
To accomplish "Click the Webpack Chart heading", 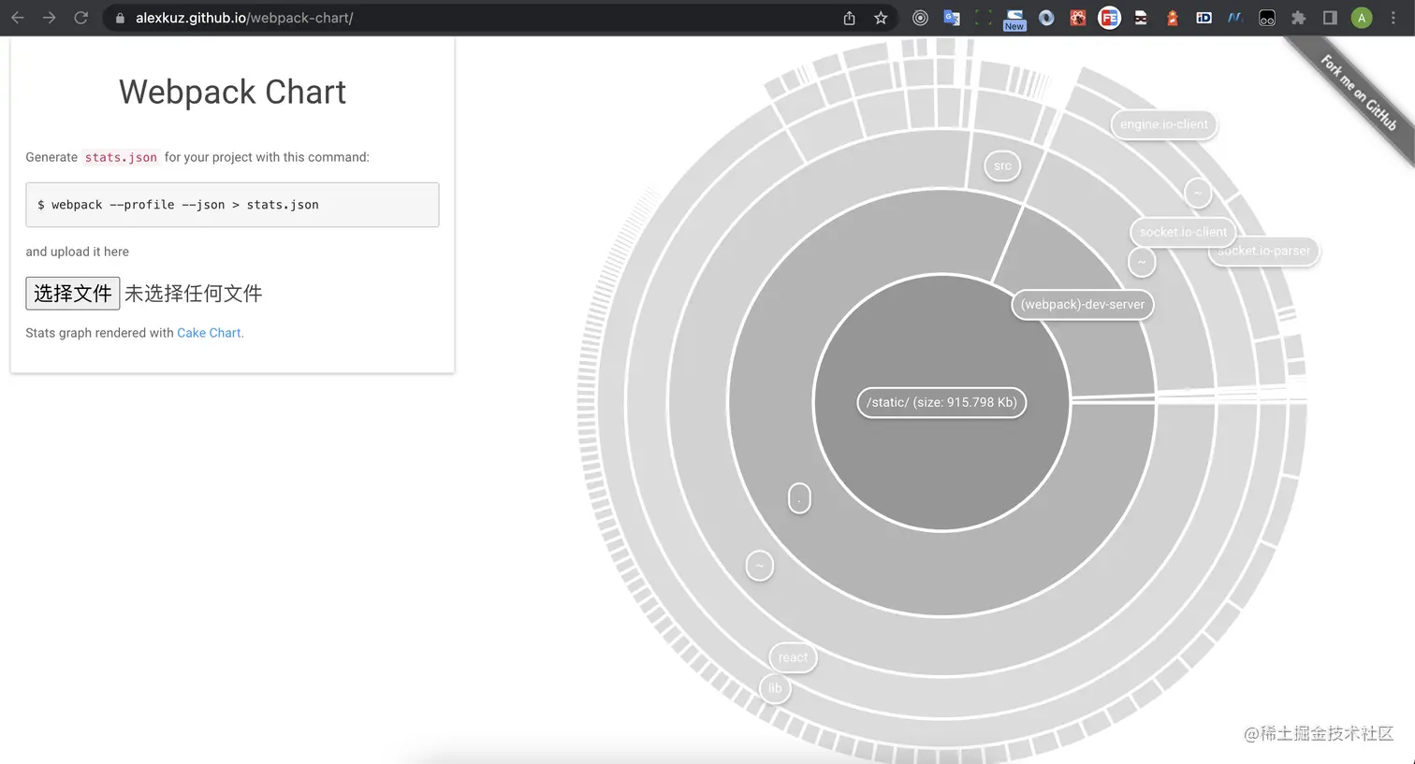I will click(x=232, y=92).
